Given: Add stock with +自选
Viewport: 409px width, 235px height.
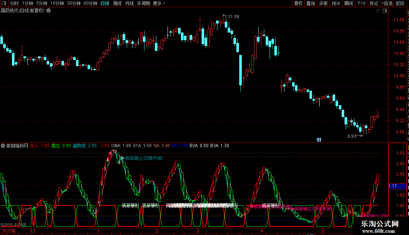Looking at the screenshot, I should [x=387, y=3].
